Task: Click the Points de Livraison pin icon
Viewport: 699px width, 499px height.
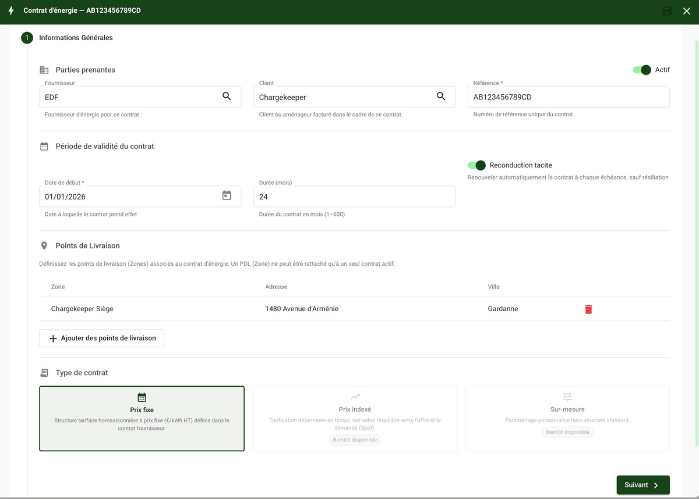Action: coord(44,246)
